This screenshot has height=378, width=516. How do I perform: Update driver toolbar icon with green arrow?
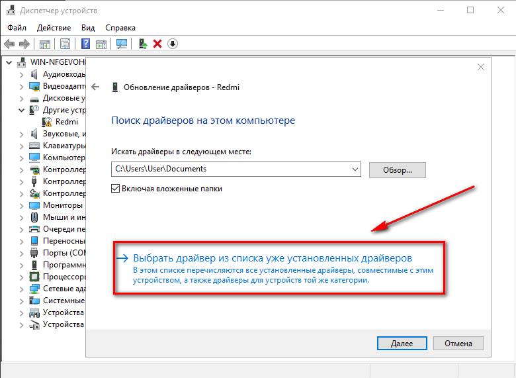142,44
